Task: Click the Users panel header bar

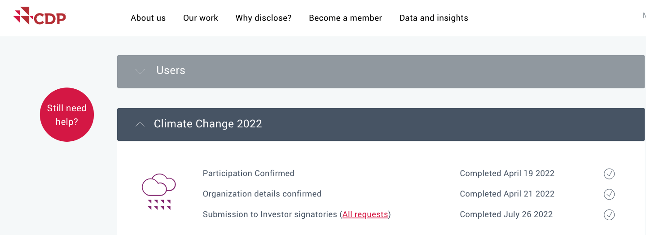Action: pos(381,72)
